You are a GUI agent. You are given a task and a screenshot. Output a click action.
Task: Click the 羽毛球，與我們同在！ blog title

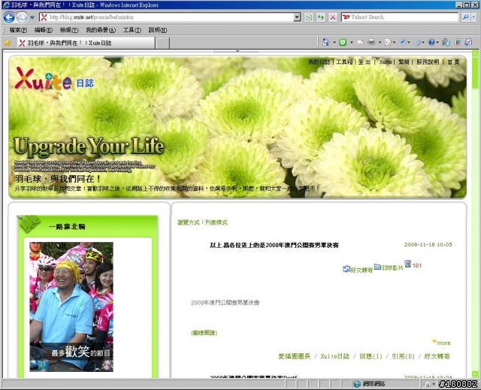58,179
